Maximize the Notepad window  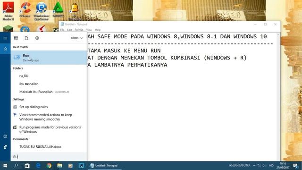tap(265, 24)
